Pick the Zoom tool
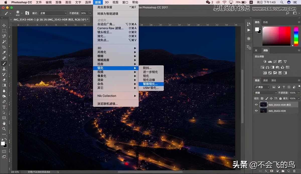This screenshot has height=174, width=301. coord(4,129)
